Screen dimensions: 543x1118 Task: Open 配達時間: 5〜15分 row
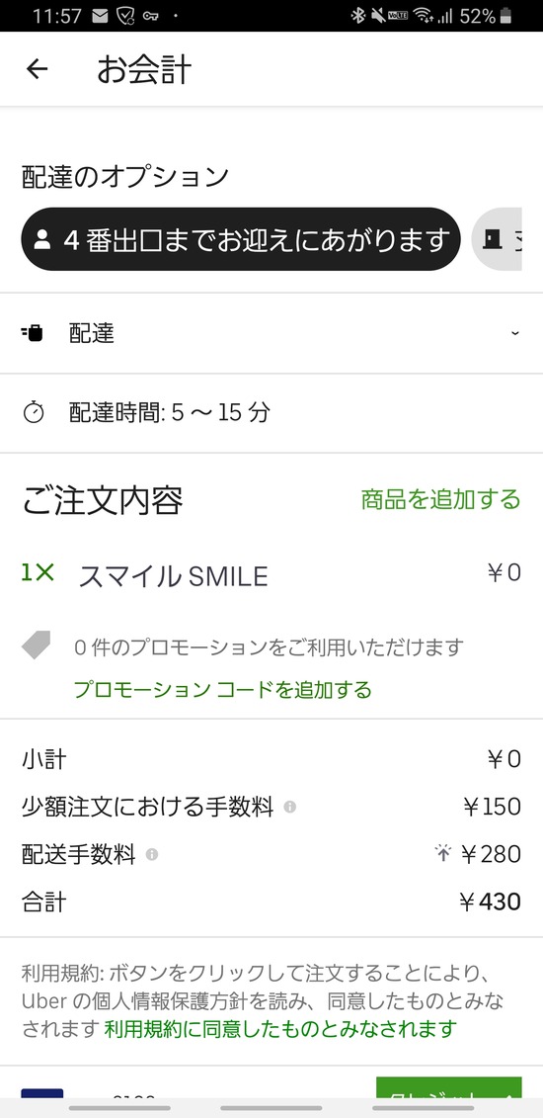click(x=271, y=413)
